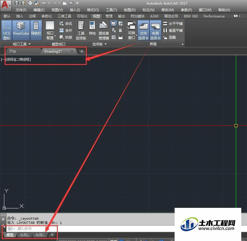Image resolution: width=247 pixels, height=241 pixels.
Task: Toggle the Navigation bar (导航栏) button
Action: click(x=36, y=30)
